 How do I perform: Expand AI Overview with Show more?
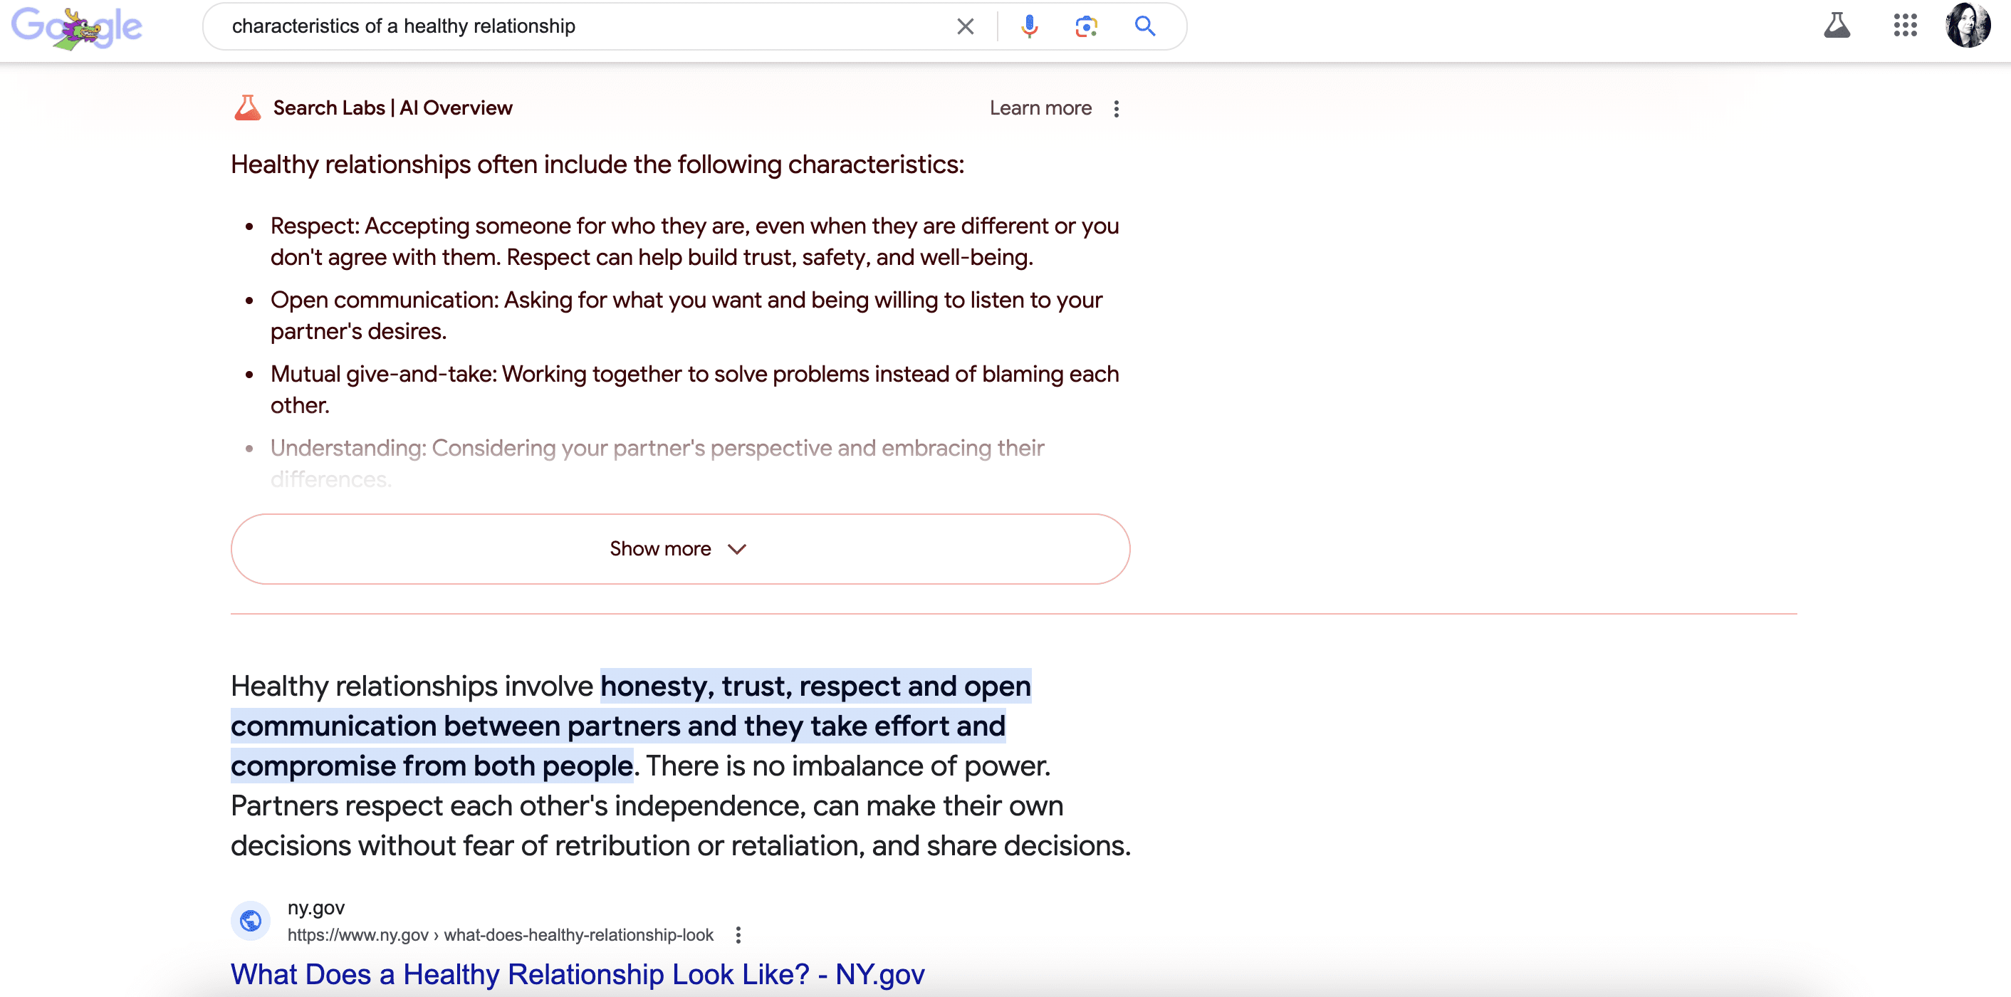tap(680, 549)
